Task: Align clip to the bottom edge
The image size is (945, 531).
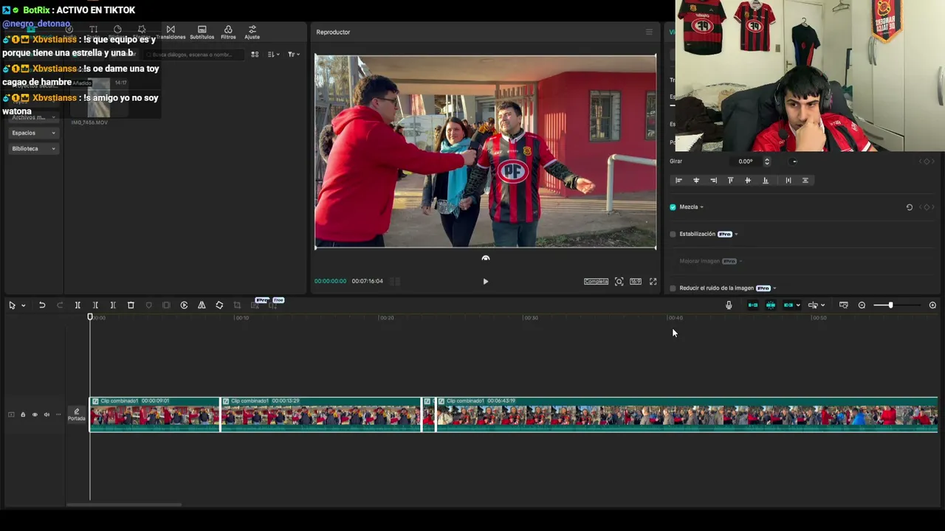Action: (x=766, y=181)
